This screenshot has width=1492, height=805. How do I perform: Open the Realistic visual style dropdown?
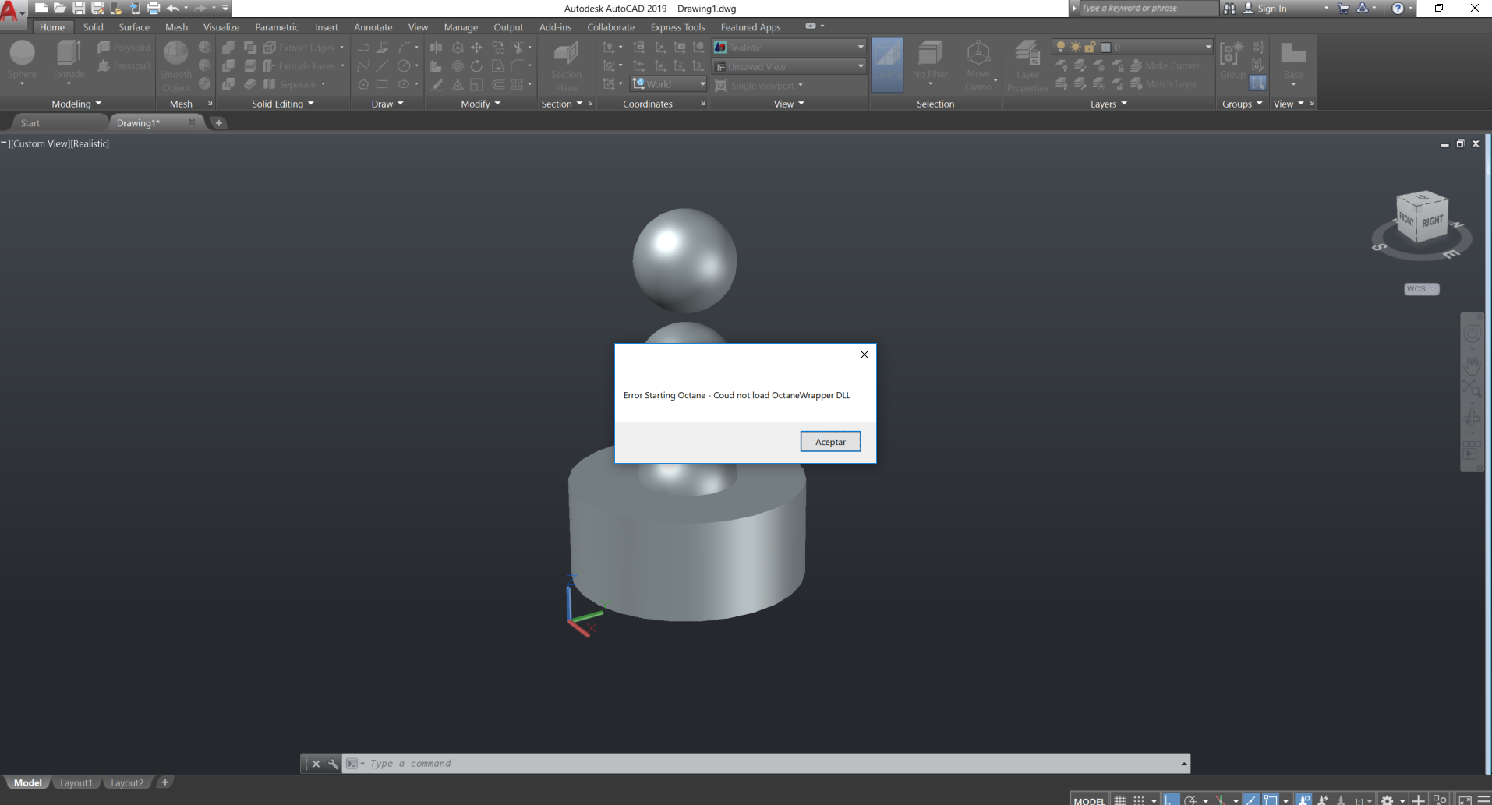coord(789,48)
